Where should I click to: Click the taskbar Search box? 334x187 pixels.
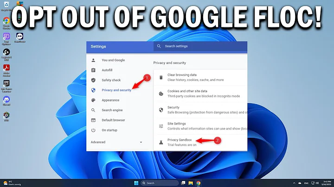pos(160,183)
